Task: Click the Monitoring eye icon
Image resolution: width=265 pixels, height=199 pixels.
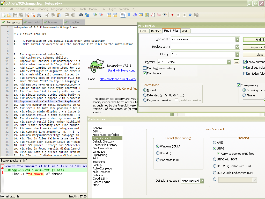Action: point(165,15)
